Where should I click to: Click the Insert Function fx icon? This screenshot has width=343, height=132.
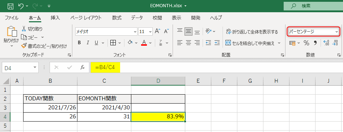click(82, 68)
